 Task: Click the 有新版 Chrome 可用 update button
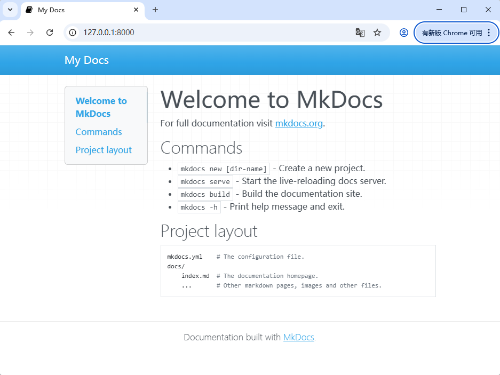click(x=453, y=33)
